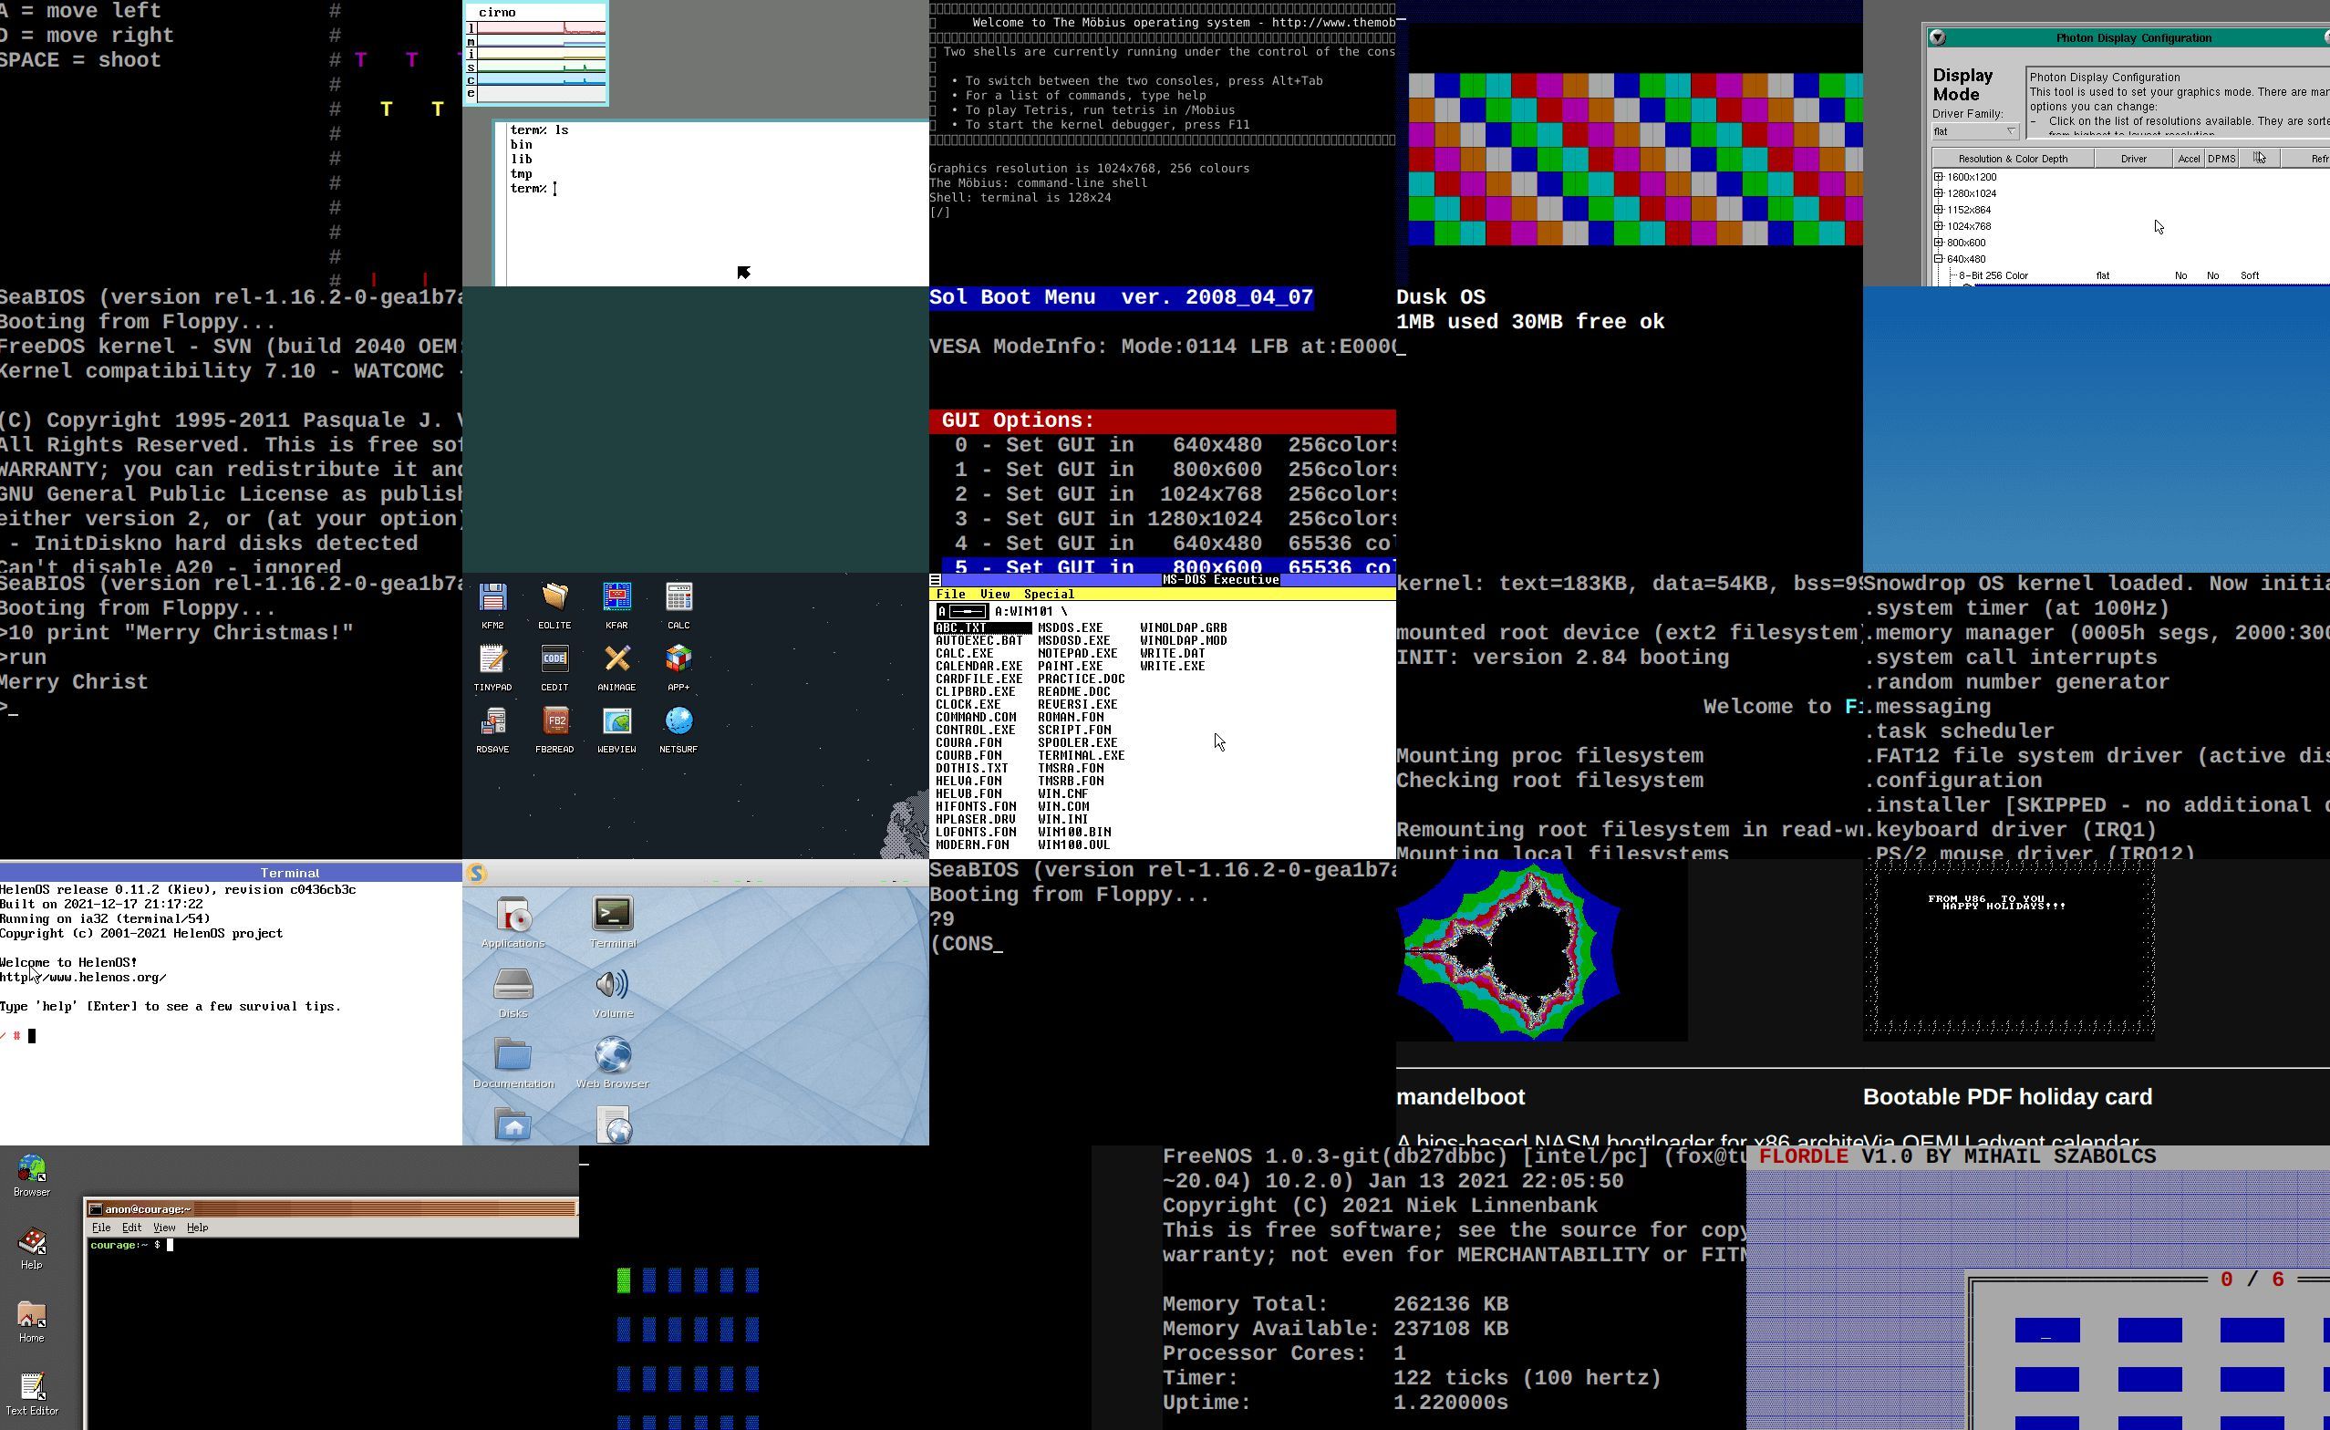This screenshot has height=1430, width=2330.
Task: Click the mandelboot fractal thumbnail
Action: [1541, 950]
